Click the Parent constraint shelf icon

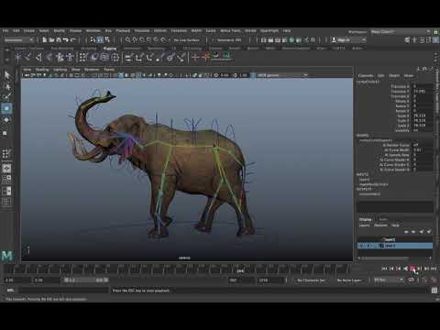click(128, 57)
